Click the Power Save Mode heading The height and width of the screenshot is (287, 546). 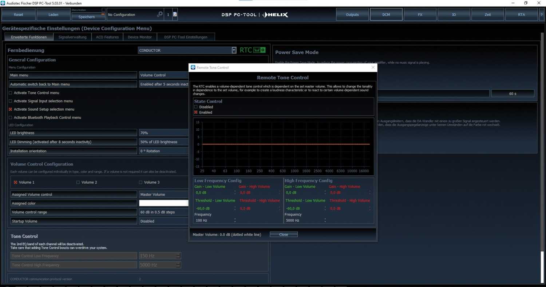[x=297, y=52]
